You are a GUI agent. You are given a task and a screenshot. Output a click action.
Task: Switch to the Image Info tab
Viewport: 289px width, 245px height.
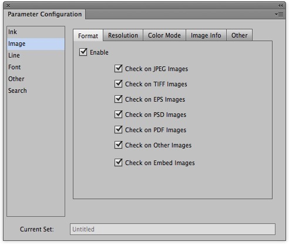tap(206, 35)
